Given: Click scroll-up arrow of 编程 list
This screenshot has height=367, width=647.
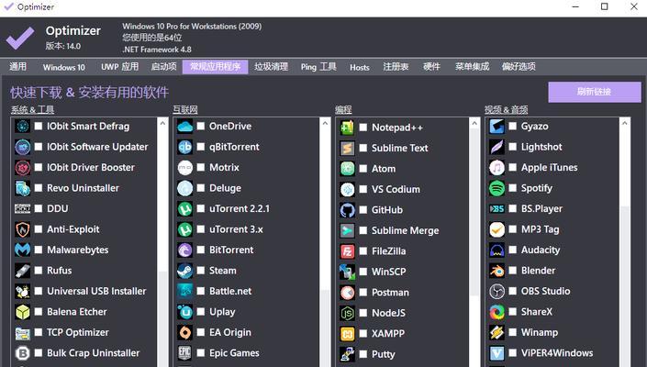Looking at the screenshot, I should [474, 123].
